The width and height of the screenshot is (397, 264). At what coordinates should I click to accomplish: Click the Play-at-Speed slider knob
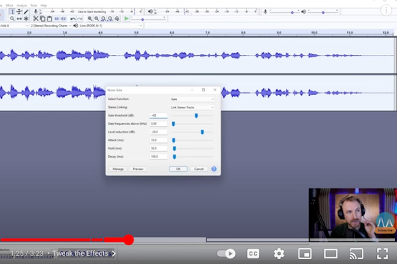[142, 19]
